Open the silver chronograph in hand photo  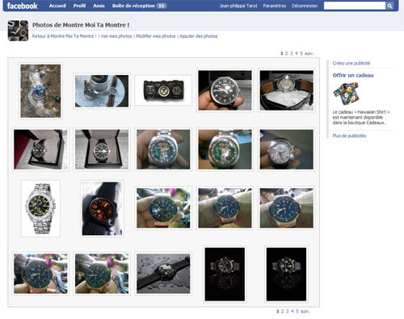pyautogui.click(x=287, y=149)
